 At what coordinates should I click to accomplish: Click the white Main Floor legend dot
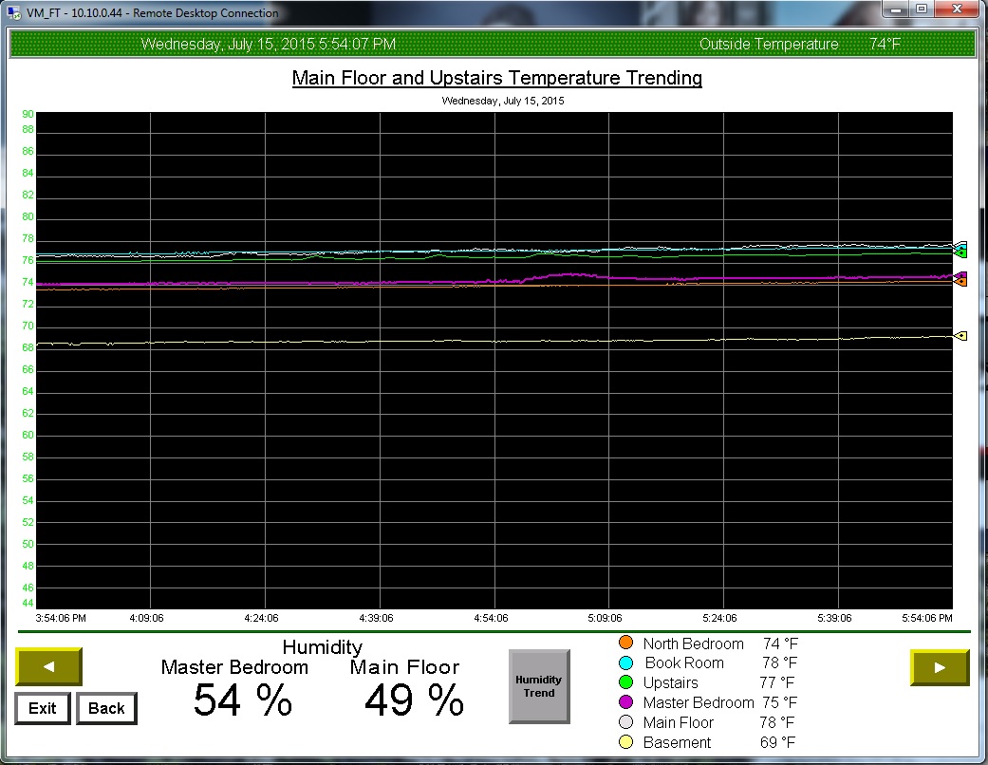(x=625, y=722)
